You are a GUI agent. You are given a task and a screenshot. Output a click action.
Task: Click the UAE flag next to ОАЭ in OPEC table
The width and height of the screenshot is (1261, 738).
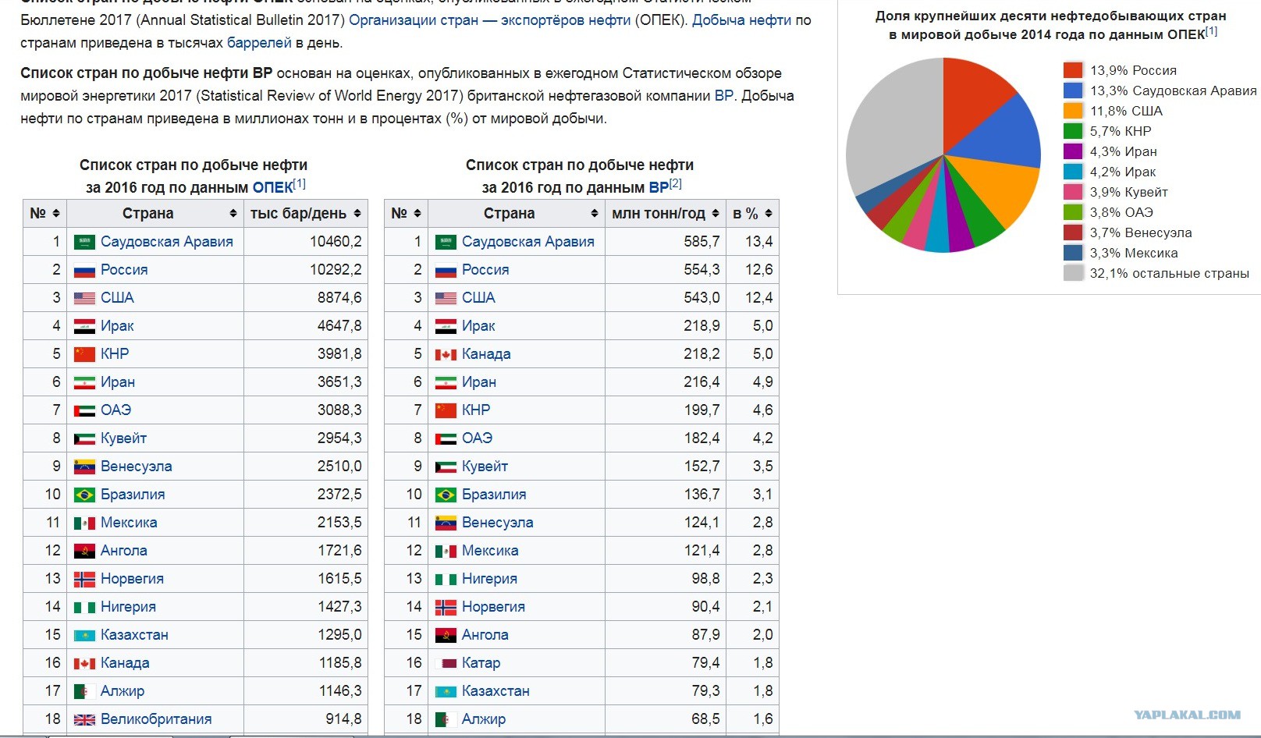84,410
